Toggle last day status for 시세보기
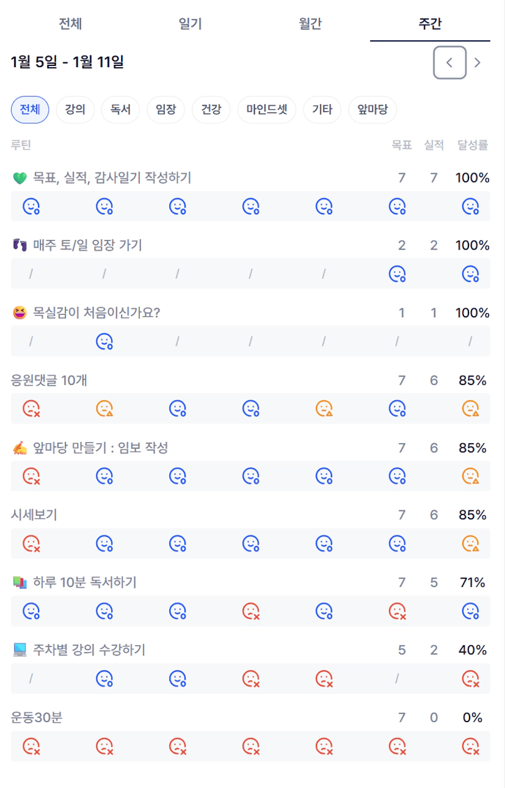The width and height of the screenshot is (505, 788). [470, 543]
